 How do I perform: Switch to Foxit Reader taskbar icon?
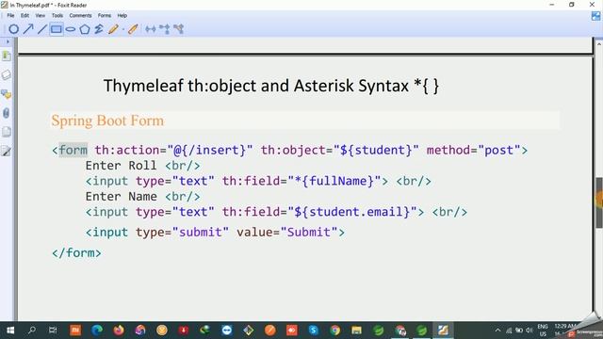click(443, 331)
